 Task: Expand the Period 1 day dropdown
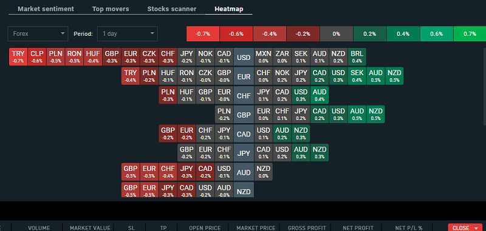[128, 34]
